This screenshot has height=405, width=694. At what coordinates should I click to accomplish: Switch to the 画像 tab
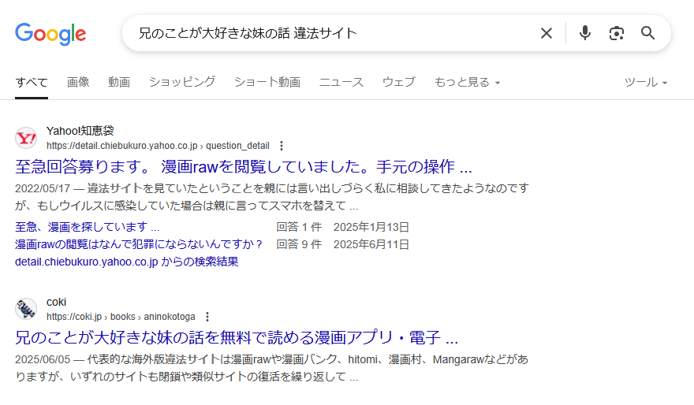point(78,82)
